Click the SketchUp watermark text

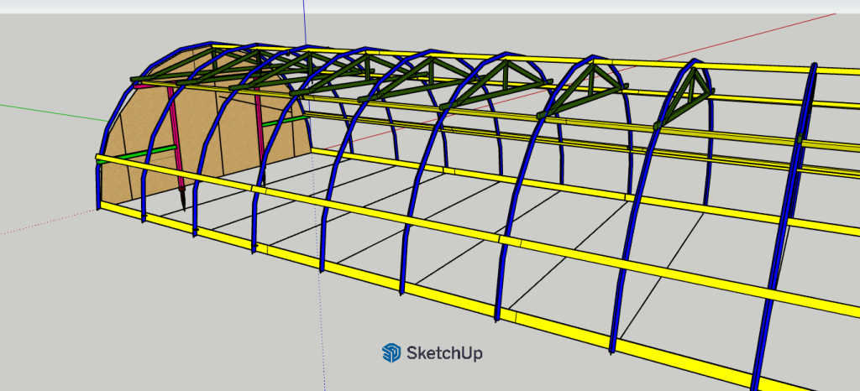(444, 353)
